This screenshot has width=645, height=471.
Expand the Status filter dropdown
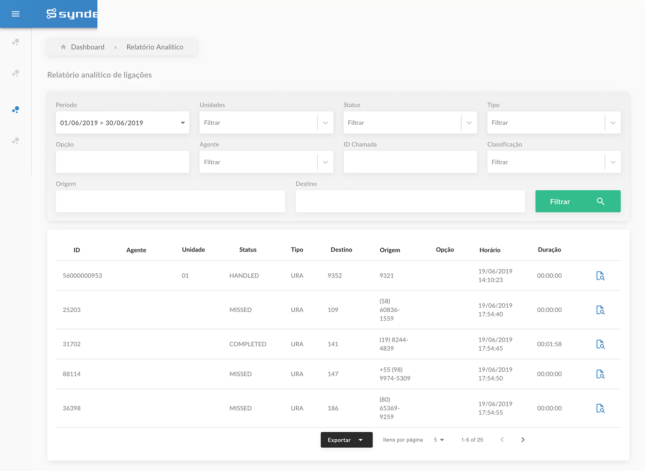469,123
